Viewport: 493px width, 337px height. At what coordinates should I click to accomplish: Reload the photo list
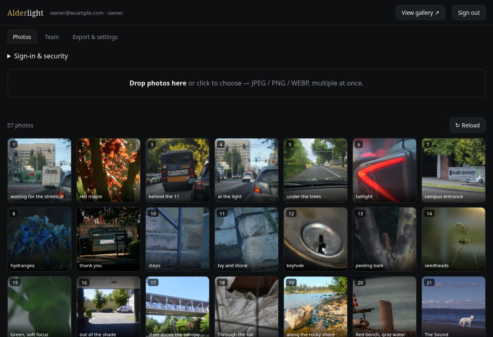tap(468, 125)
